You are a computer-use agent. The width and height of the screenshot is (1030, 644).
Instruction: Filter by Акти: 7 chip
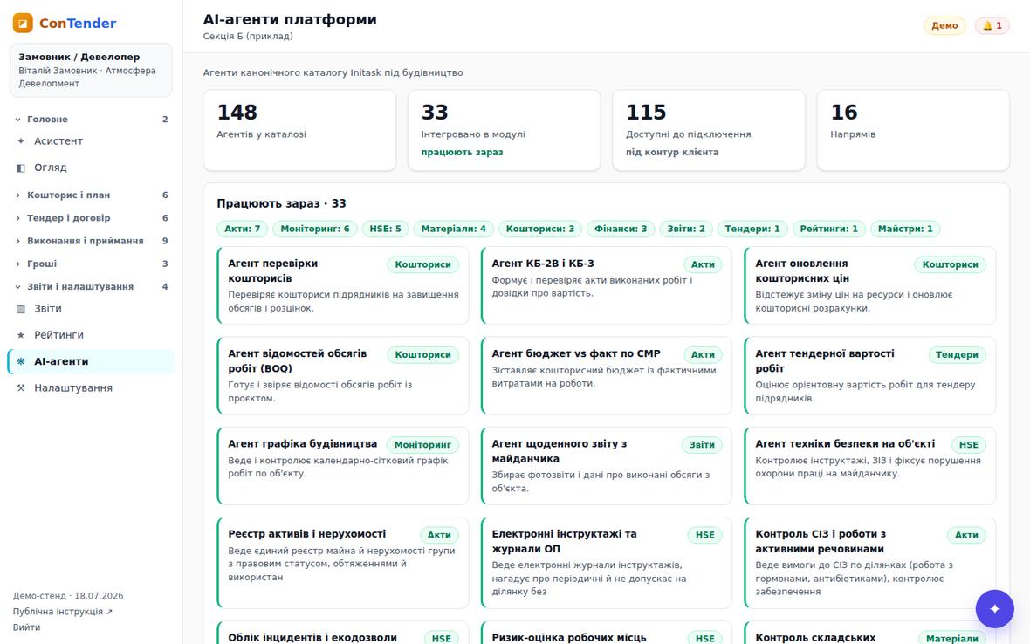pos(243,229)
